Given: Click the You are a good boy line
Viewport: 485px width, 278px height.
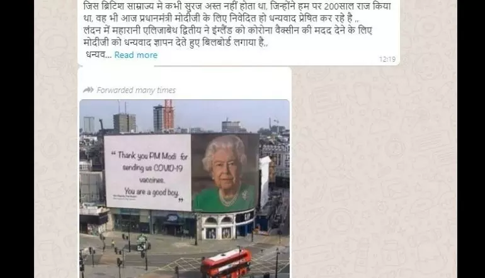Looking at the screenshot, I should click(152, 192).
